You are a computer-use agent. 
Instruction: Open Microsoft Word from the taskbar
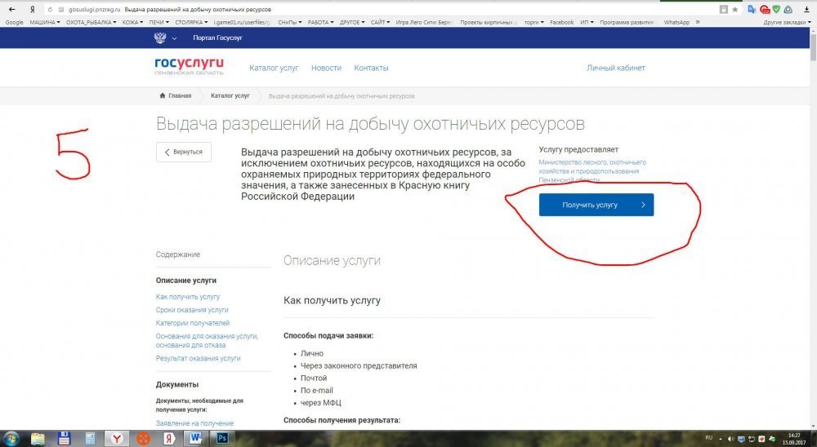coord(194,438)
